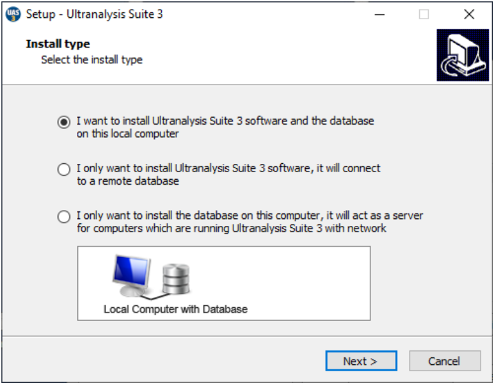Cancel the installation with the Cancel button
The width and height of the screenshot is (495, 385).
pyautogui.click(x=444, y=361)
